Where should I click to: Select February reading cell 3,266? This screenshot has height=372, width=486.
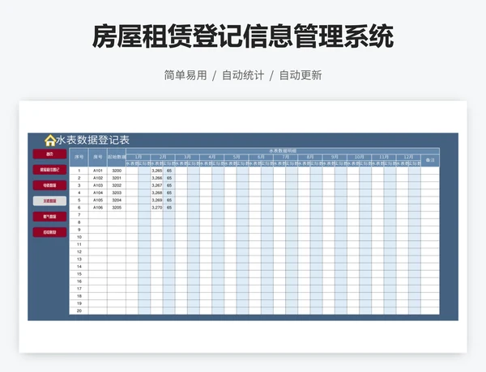(x=157, y=178)
